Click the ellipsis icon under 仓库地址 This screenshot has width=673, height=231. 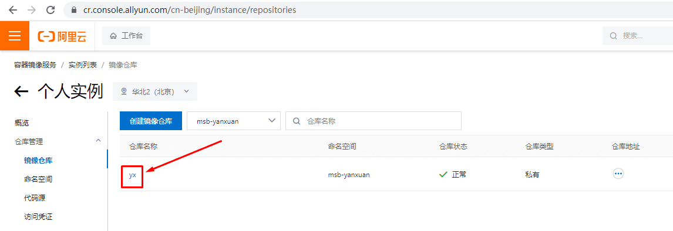click(618, 174)
